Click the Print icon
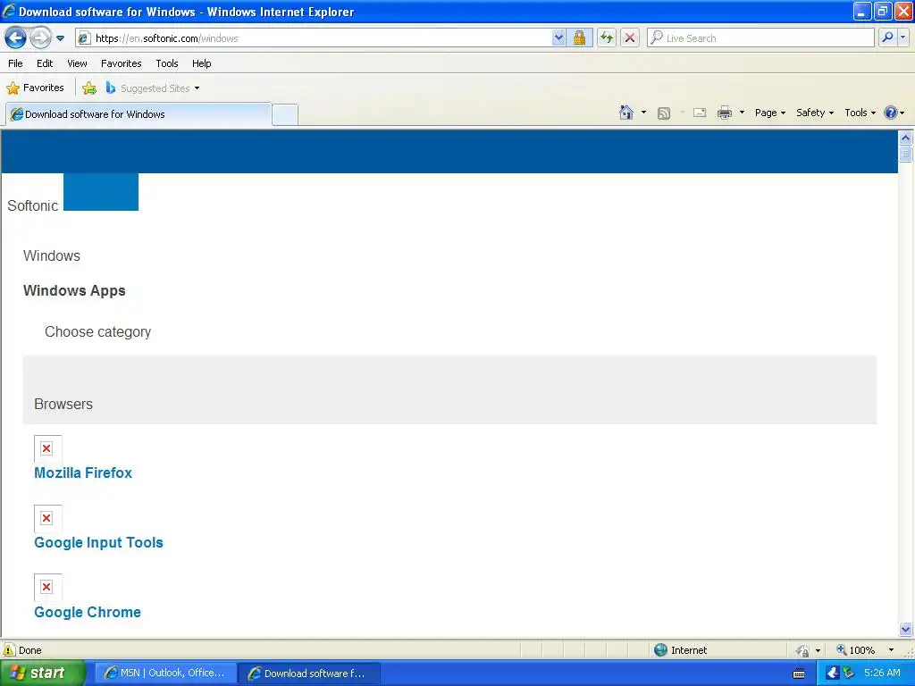This screenshot has width=915, height=686. pyautogui.click(x=724, y=113)
